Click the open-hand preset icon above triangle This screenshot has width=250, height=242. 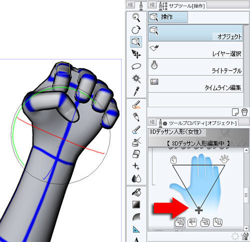(x=224, y=159)
